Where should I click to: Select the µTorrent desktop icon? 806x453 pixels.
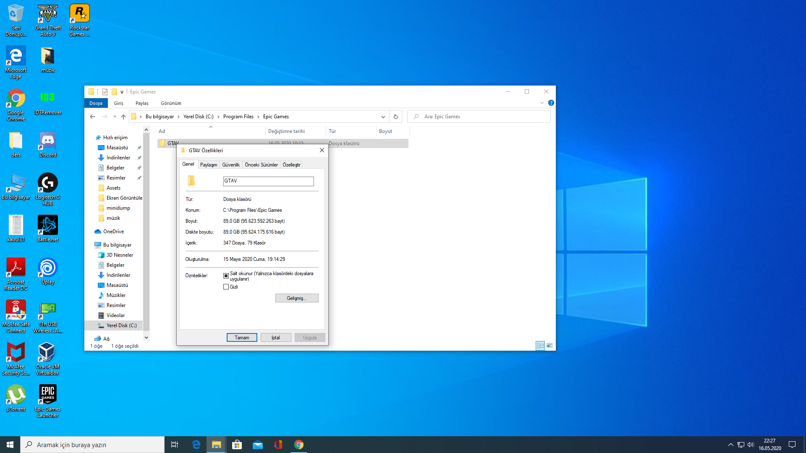tap(16, 398)
